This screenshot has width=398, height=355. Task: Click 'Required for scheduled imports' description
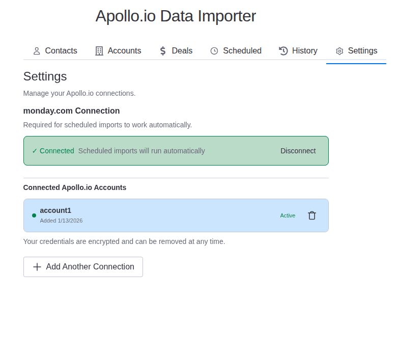click(x=107, y=125)
